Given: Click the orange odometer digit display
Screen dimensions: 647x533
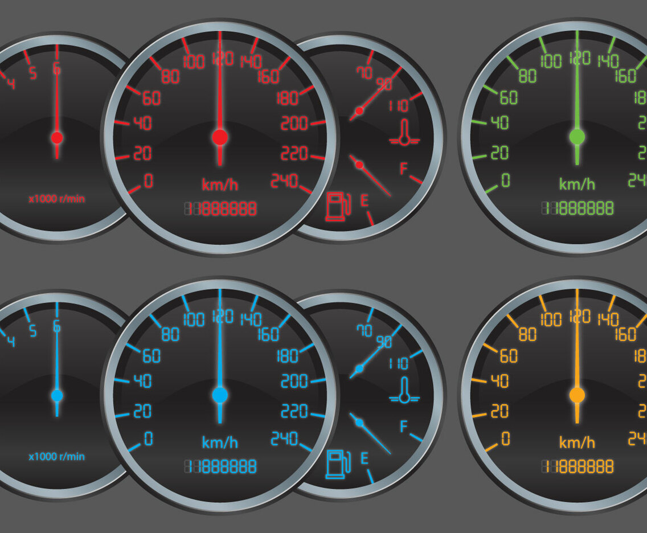Looking at the screenshot, I should tap(578, 466).
